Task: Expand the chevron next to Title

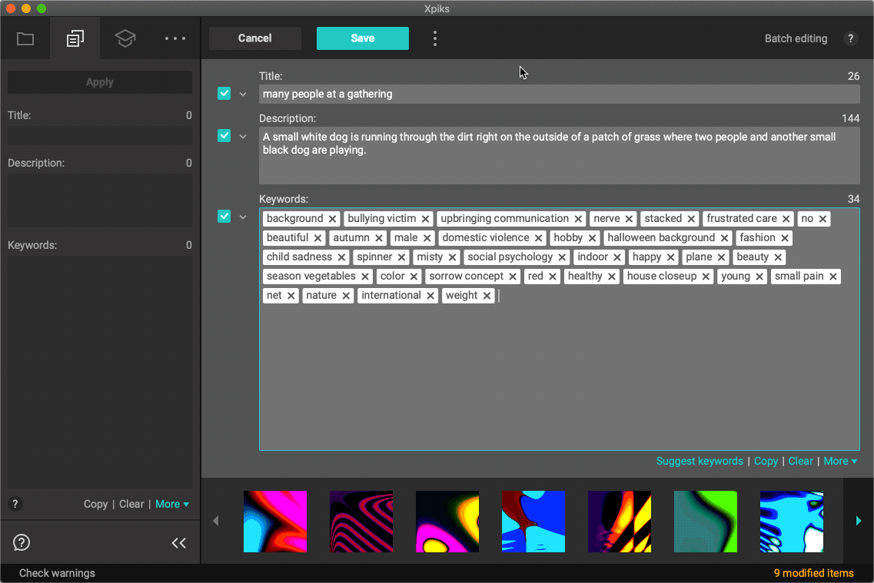Action: click(x=243, y=94)
